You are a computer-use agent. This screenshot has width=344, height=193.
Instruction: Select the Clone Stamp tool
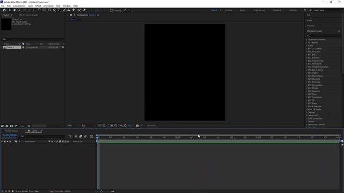69,10
